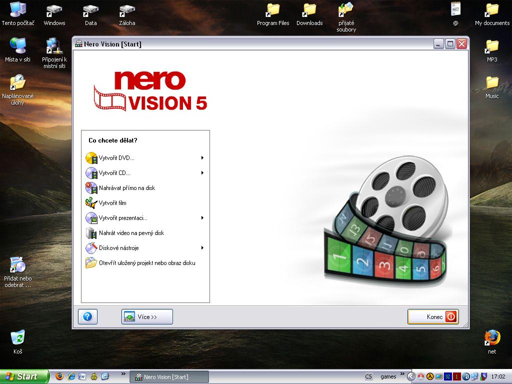
Task: Select the přijaté soubory folder icon
Action: click(x=346, y=17)
